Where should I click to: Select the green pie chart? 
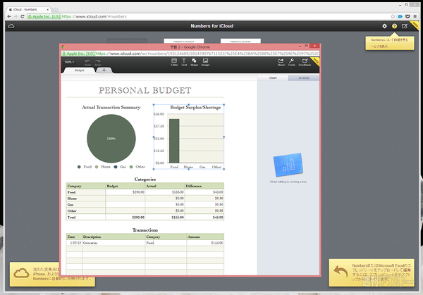tap(111, 139)
